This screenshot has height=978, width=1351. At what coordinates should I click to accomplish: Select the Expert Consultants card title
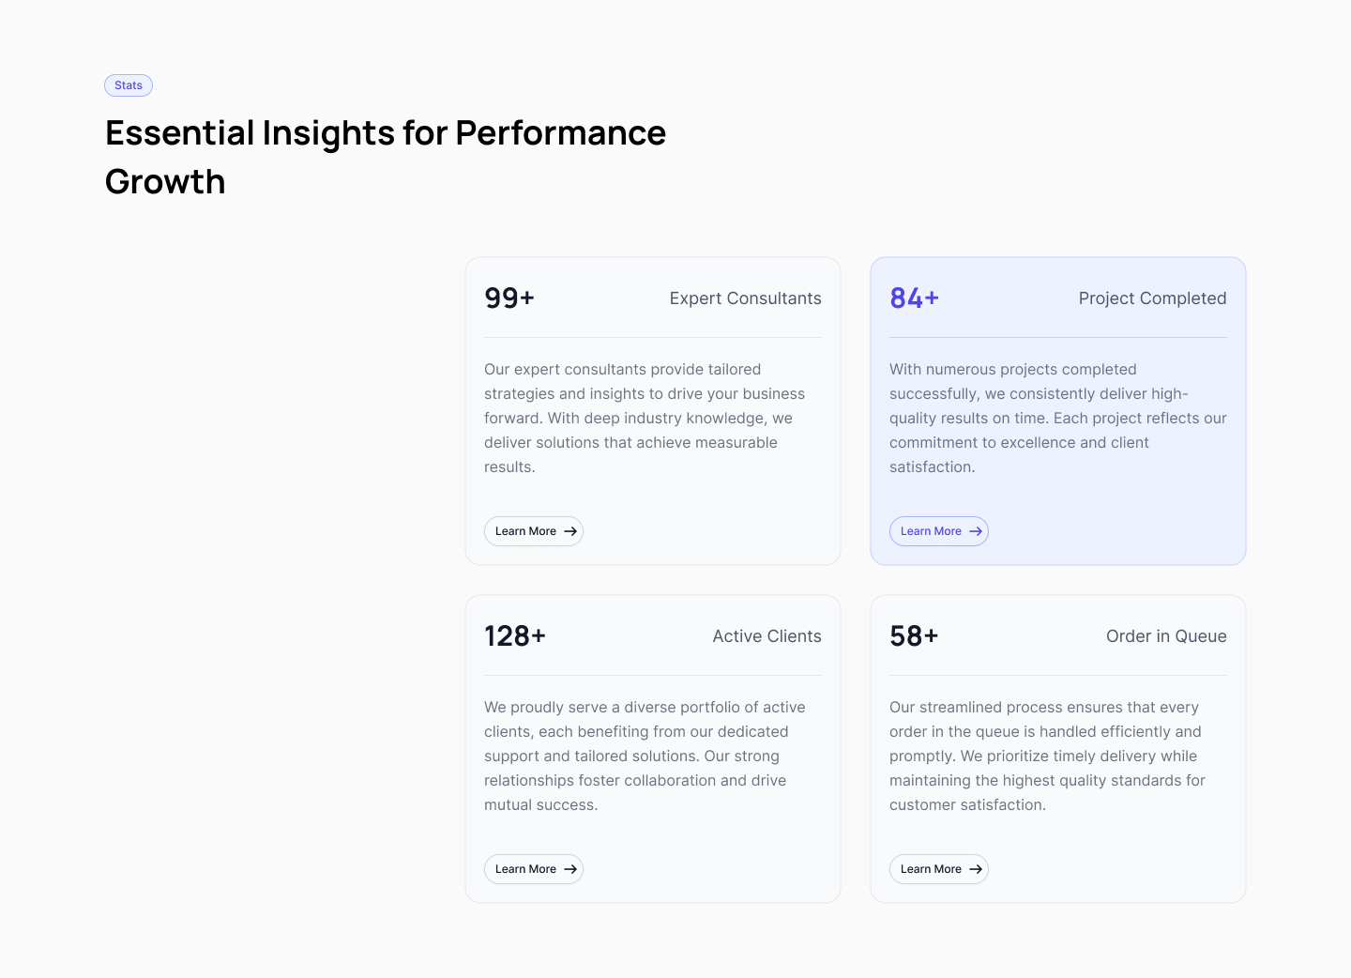coord(745,298)
